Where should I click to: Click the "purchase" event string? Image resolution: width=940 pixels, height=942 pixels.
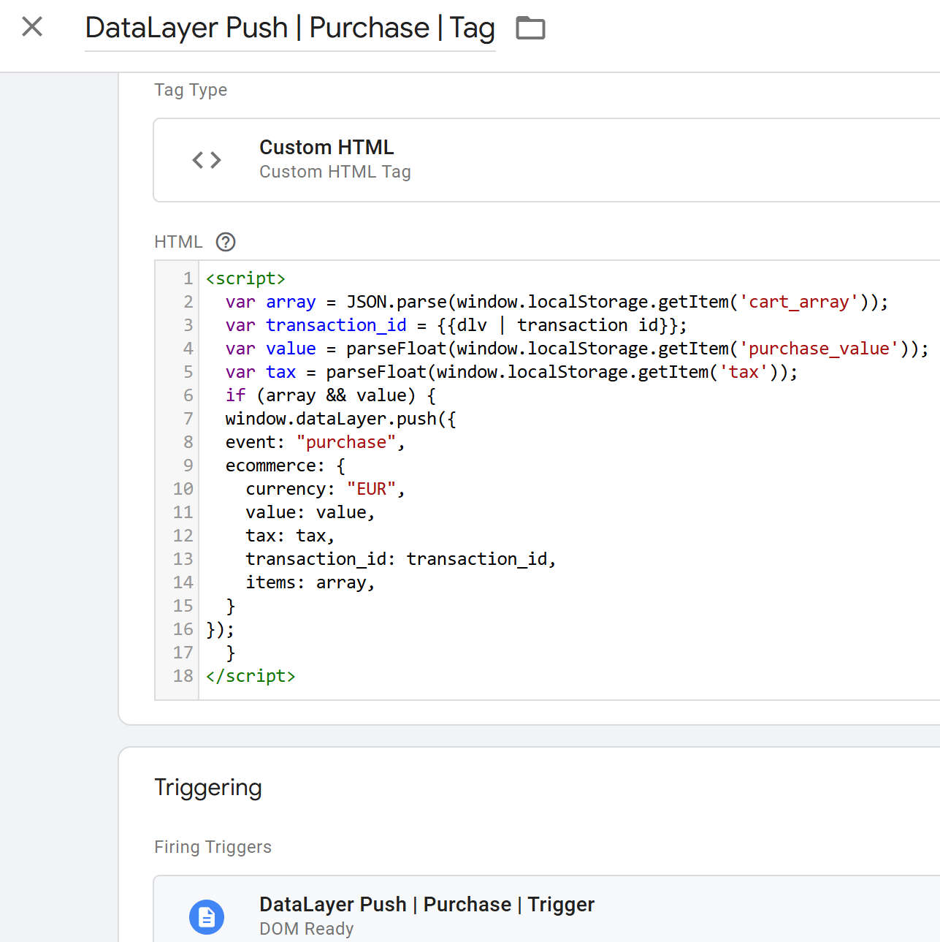click(346, 442)
